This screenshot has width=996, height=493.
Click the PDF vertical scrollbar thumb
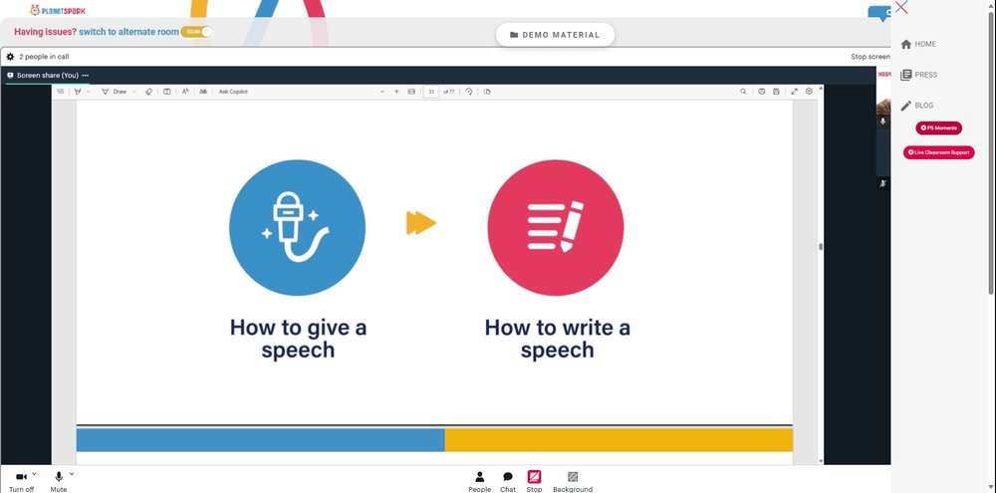tap(821, 247)
